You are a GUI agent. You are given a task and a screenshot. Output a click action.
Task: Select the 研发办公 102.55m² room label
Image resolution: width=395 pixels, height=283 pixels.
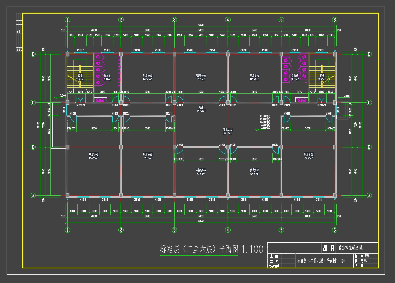point(147,156)
